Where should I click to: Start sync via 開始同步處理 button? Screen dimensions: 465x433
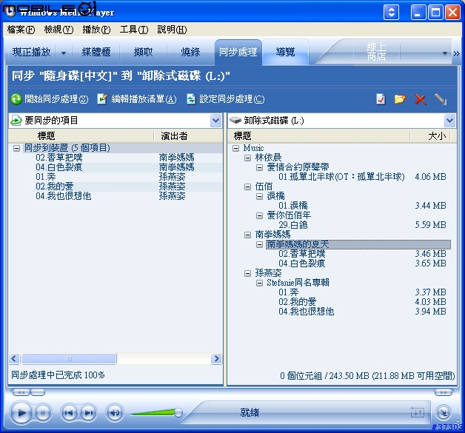click(50, 99)
